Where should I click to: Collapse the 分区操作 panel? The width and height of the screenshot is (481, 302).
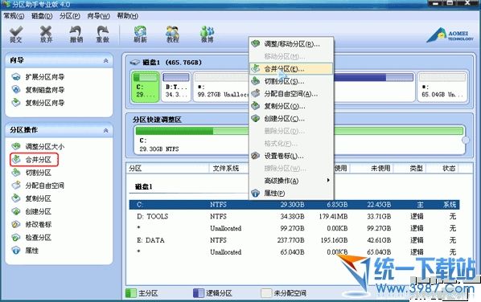point(106,130)
